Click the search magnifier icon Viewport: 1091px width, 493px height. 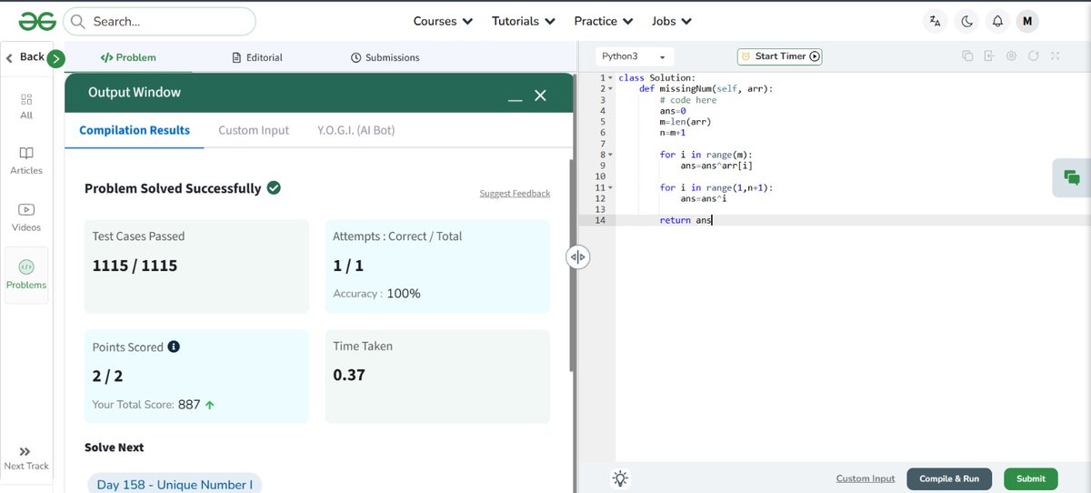(x=77, y=21)
